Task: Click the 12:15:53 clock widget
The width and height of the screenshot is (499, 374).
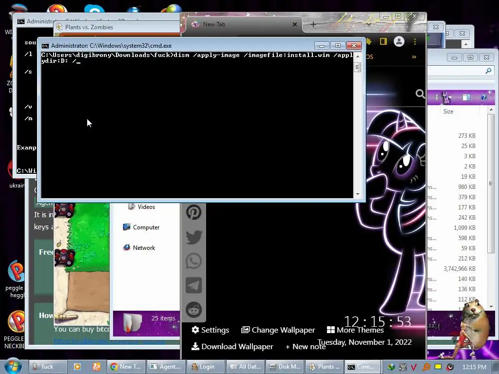Action: click(x=378, y=321)
